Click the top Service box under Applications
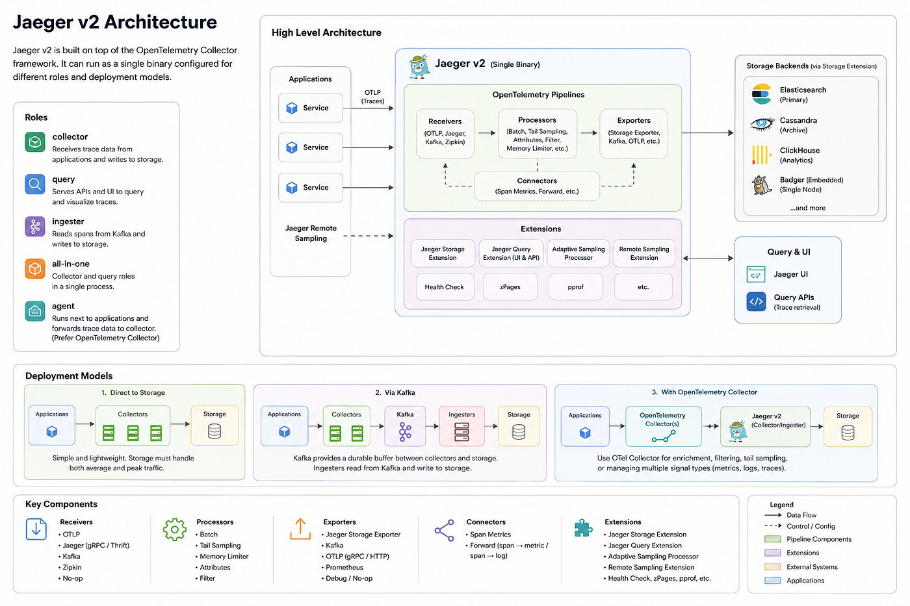Image resolution: width=910 pixels, height=606 pixels. (311, 108)
